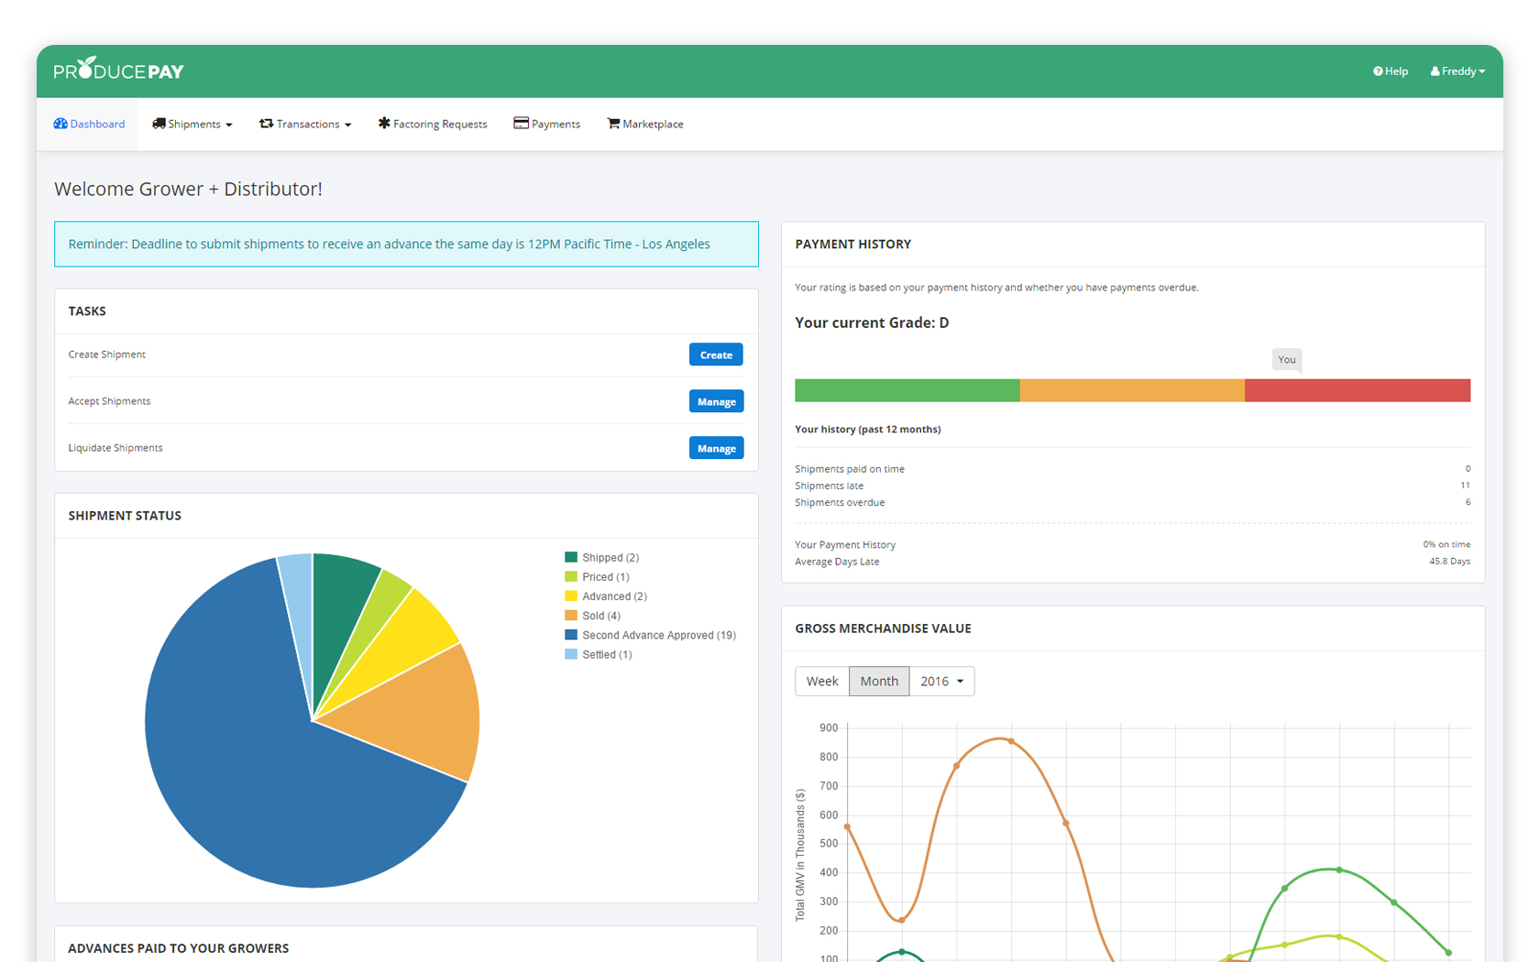Select the Month view tab
This screenshot has width=1540, height=962.
coord(878,681)
